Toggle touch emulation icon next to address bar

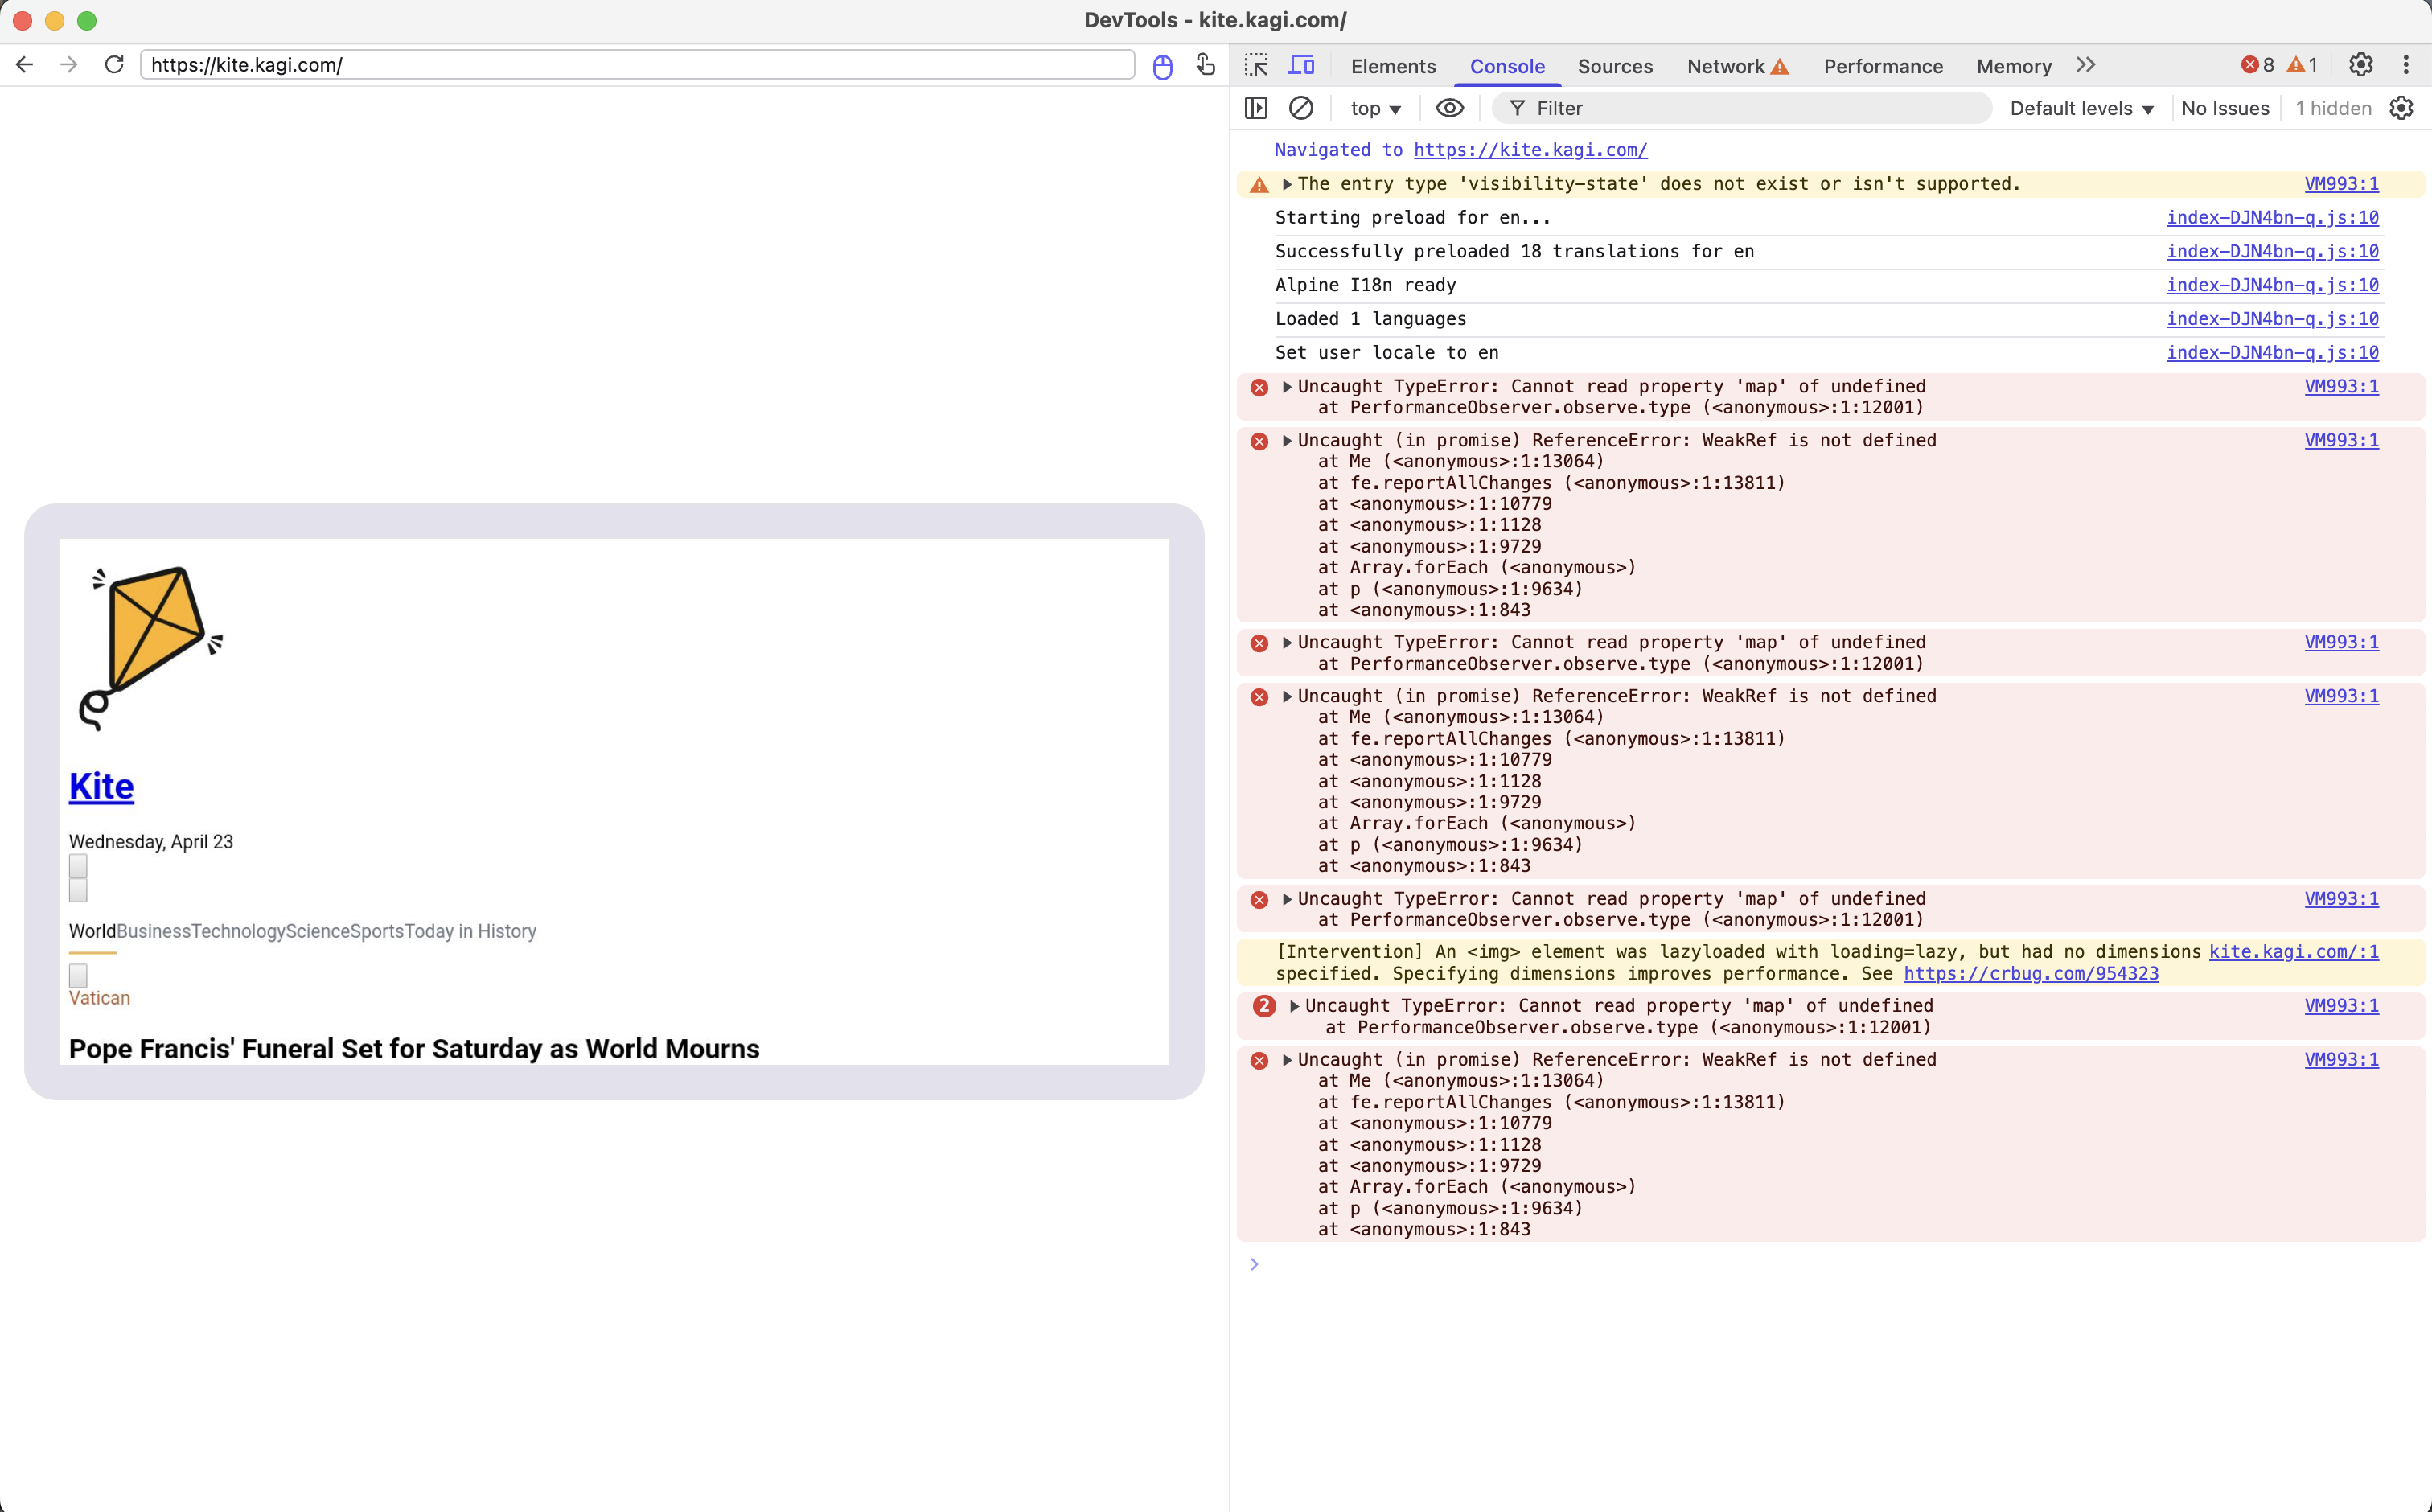click(1206, 65)
